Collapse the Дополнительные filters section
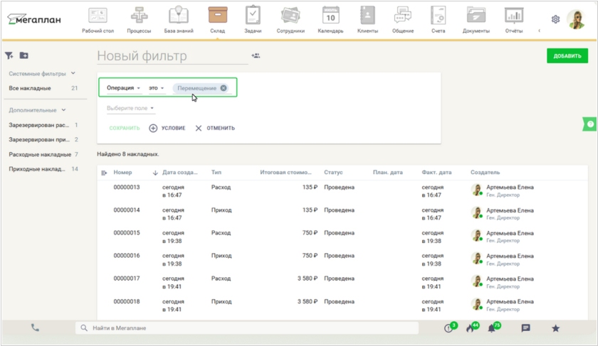The width and height of the screenshot is (598, 346). click(x=63, y=110)
